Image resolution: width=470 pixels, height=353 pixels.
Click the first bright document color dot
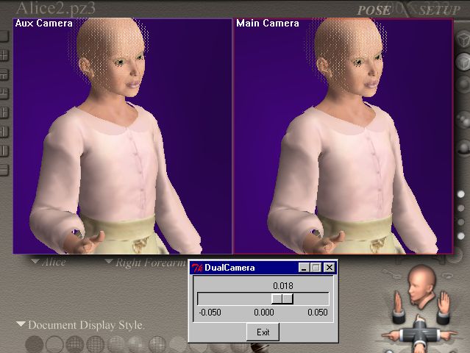point(460,194)
